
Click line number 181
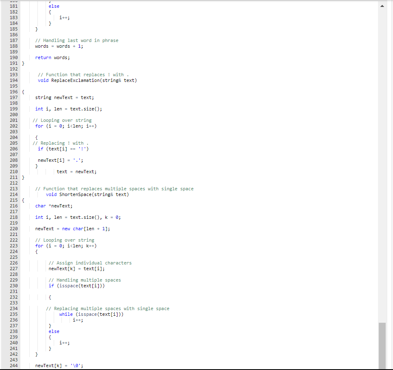13,6
